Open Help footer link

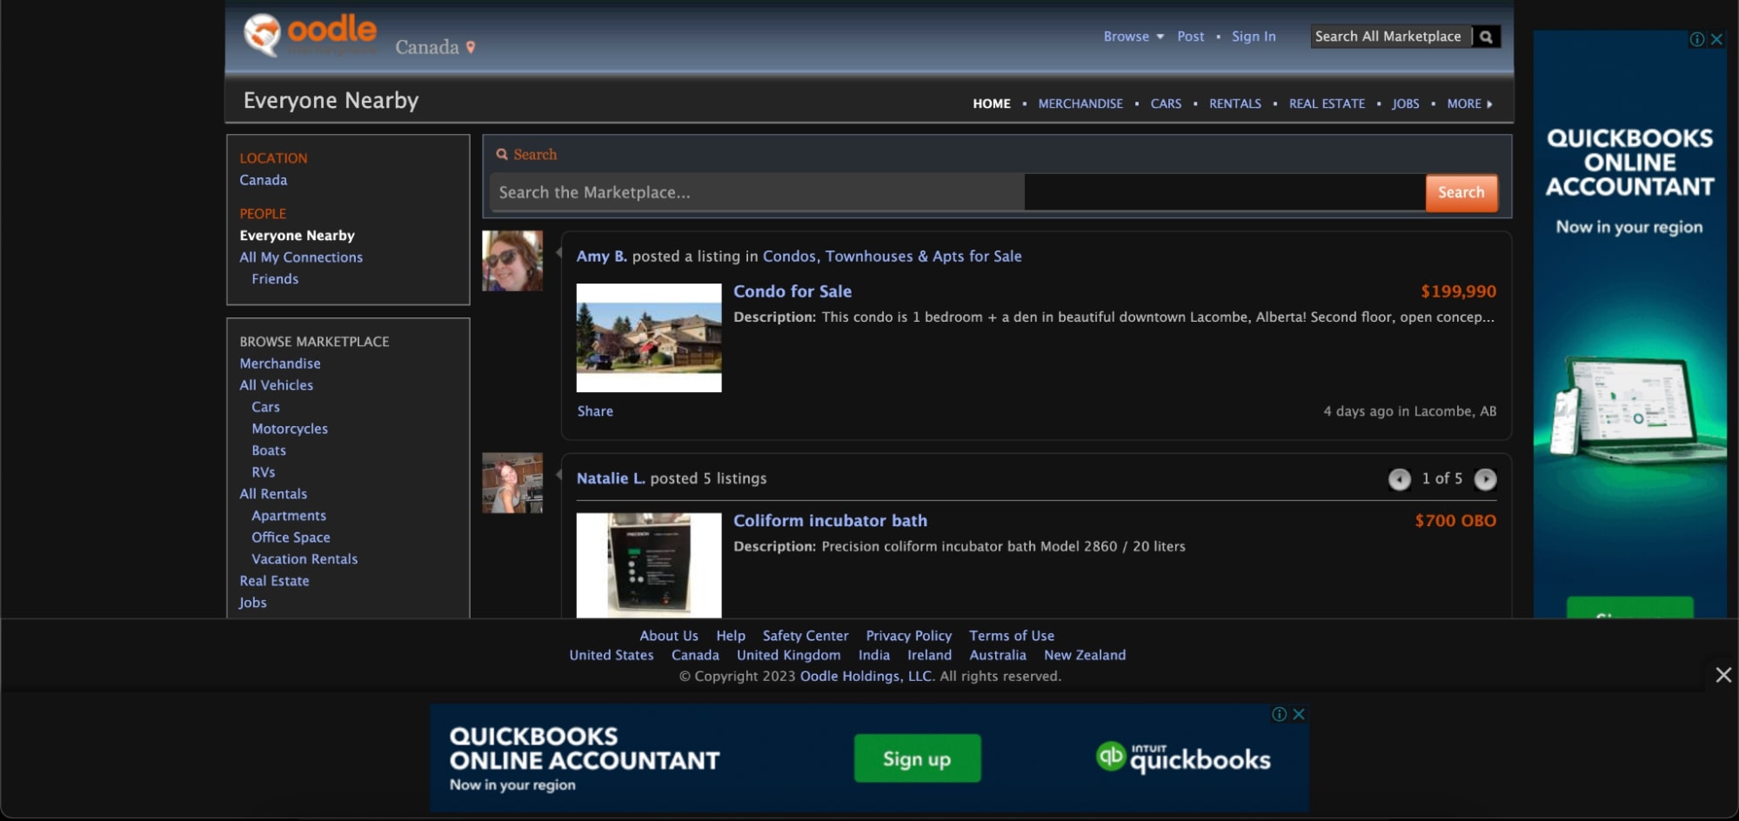(731, 636)
